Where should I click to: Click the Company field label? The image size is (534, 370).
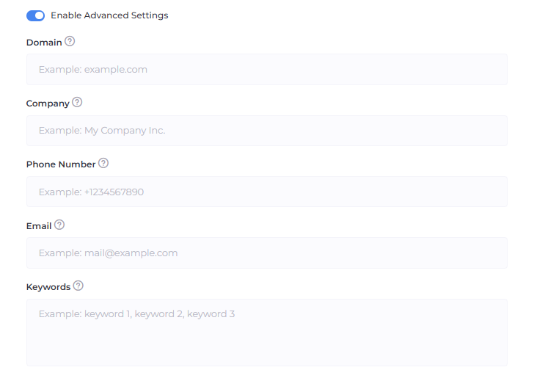[x=48, y=104]
